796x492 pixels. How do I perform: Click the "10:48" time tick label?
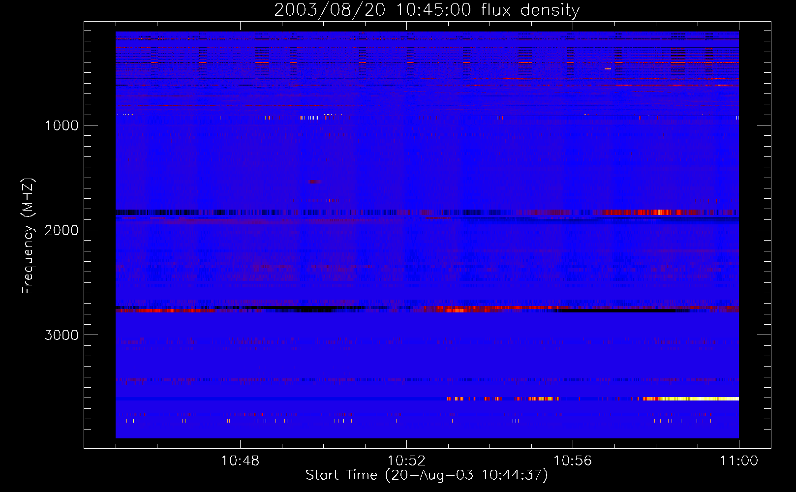[x=240, y=461]
